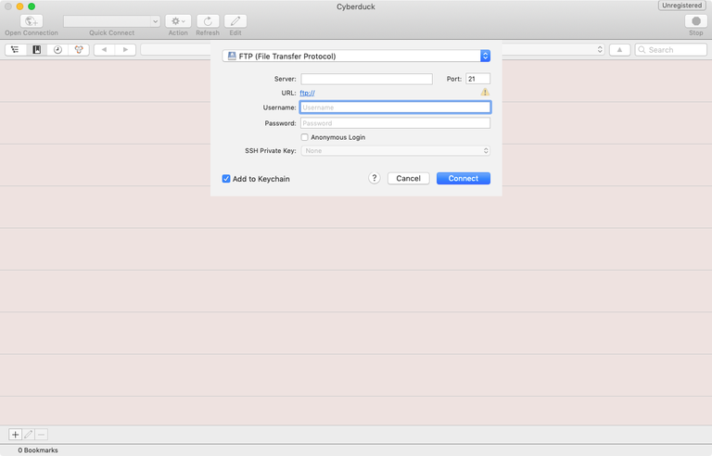Click the Edit pencil toolbar icon
712x456 pixels.
click(x=235, y=21)
